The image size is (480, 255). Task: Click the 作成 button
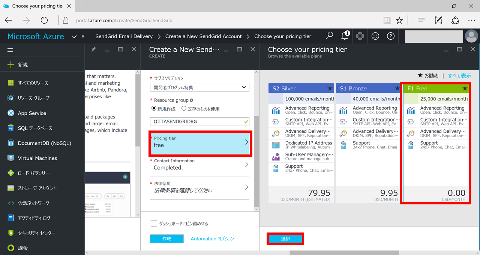click(x=167, y=239)
